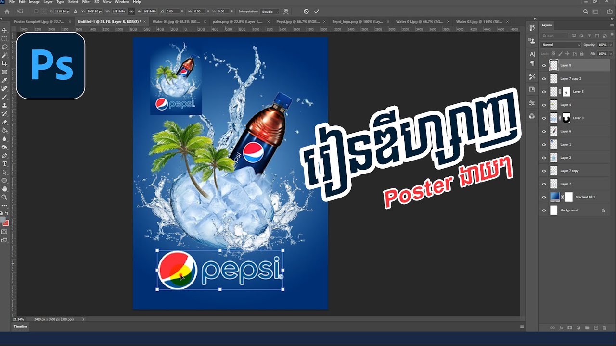Select the Zoom tool
Image resolution: width=616 pixels, height=346 pixels.
(x=4, y=197)
